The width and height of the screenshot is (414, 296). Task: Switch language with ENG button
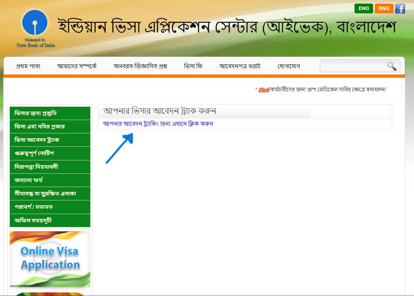coord(364,8)
